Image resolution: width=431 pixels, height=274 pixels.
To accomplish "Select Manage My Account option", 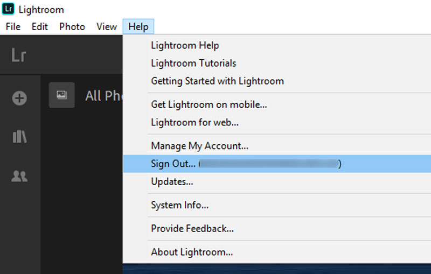I will point(277,146).
